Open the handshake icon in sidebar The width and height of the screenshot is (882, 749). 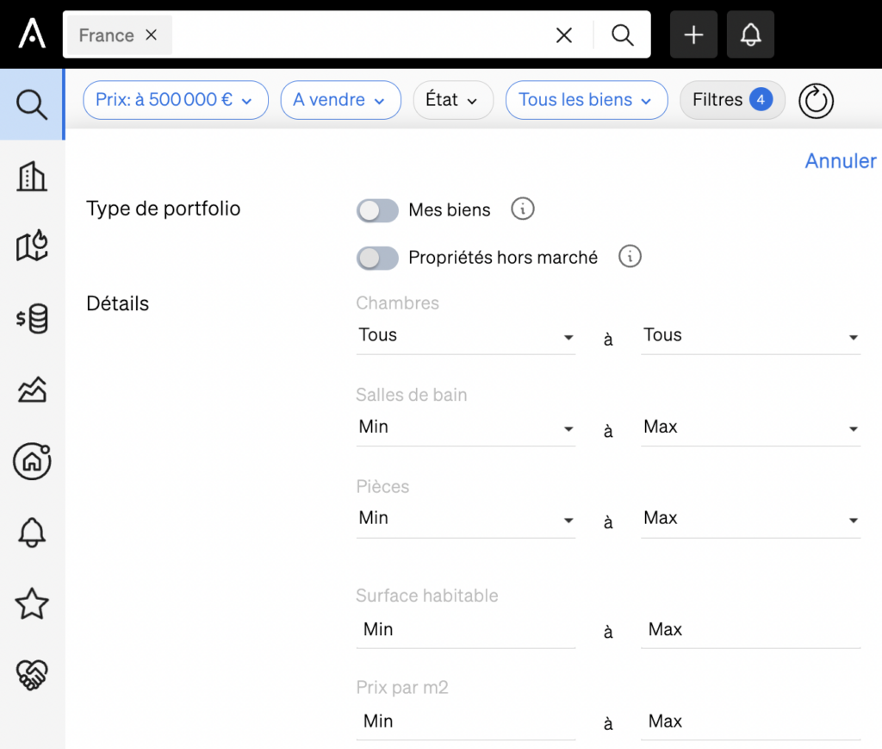click(32, 675)
